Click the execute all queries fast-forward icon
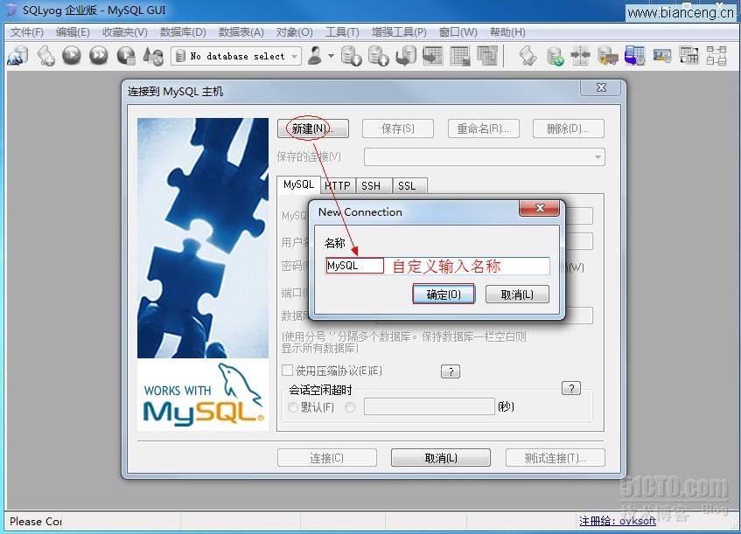The height and width of the screenshot is (534, 741). coord(99,56)
